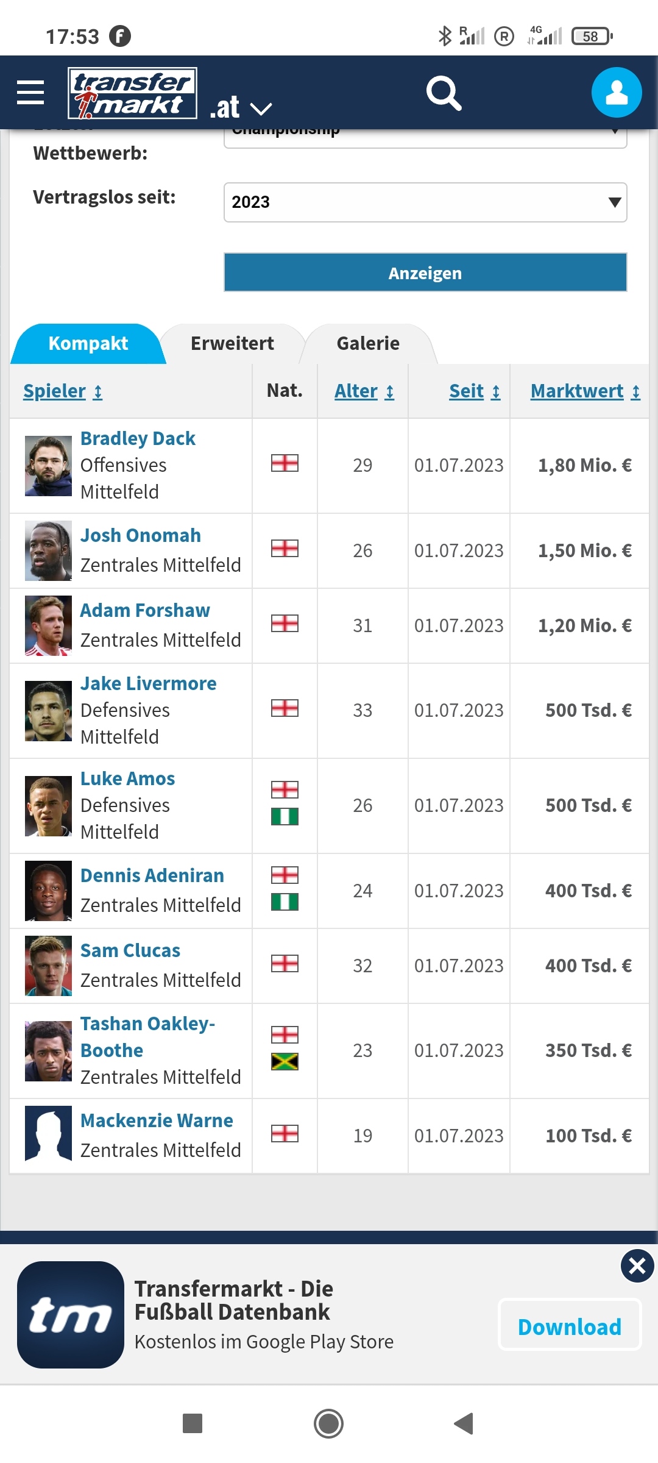The height and width of the screenshot is (1463, 658).
Task: Download the Transfermarkt app
Action: pos(570,1327)
